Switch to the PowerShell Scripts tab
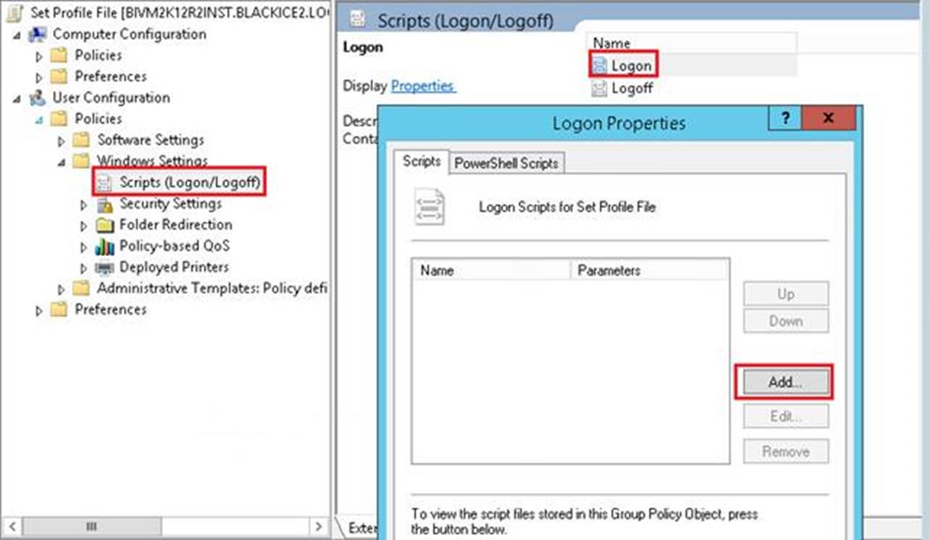This screenshot has width=929, height=540. 506,163
